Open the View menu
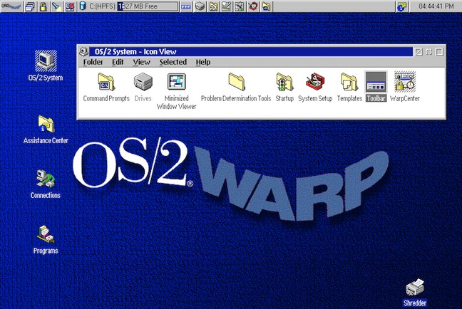462x309 pixels. pyautogui.click(x=141, y=62)
